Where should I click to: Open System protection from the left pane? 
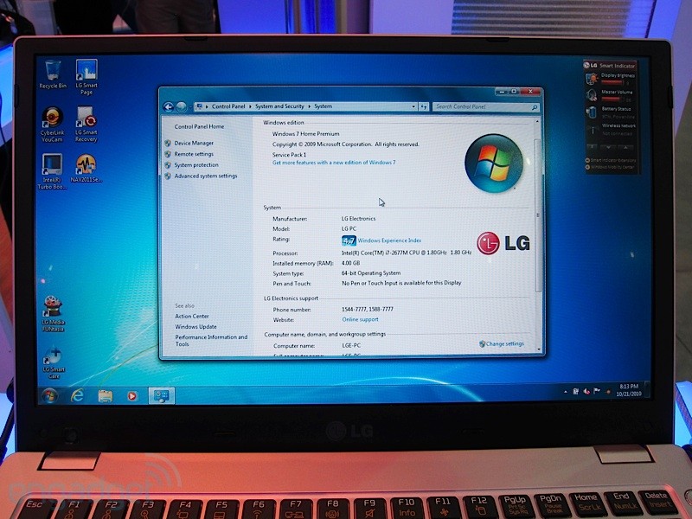196,165
